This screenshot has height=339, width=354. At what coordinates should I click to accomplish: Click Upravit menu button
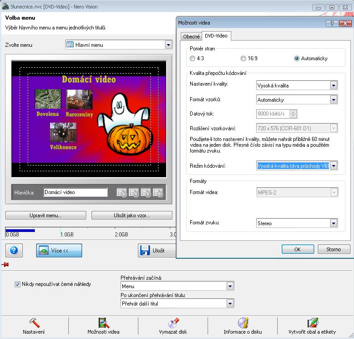point(46,215)
